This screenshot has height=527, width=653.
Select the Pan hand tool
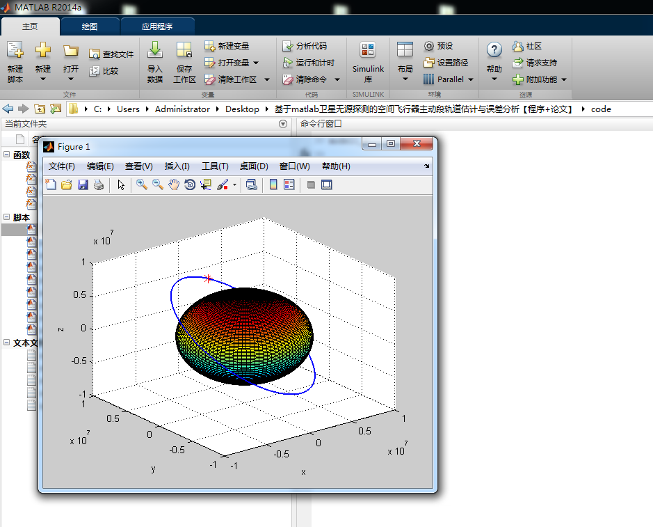pyautogui.click(x=174, y=184)
